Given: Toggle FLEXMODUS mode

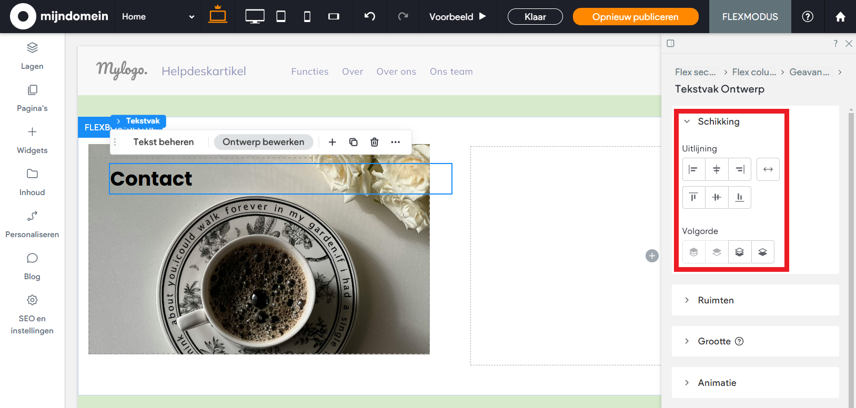Looking at the screenshot, I should tap(750, 16).
